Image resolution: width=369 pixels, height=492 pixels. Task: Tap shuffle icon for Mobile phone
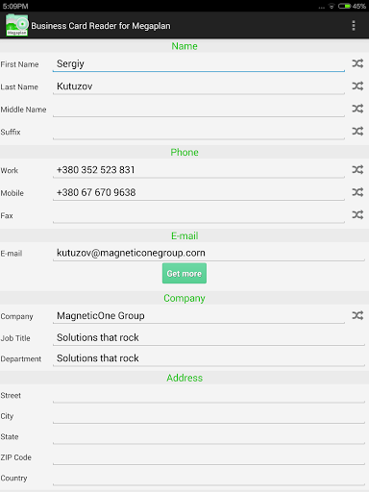(357, 192)
